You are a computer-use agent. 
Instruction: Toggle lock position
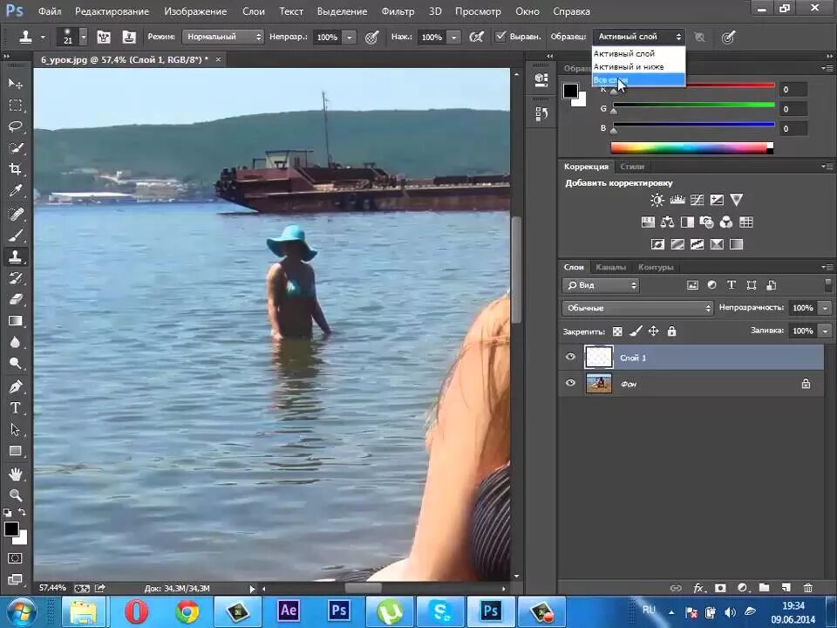click(x=653, y=331)
